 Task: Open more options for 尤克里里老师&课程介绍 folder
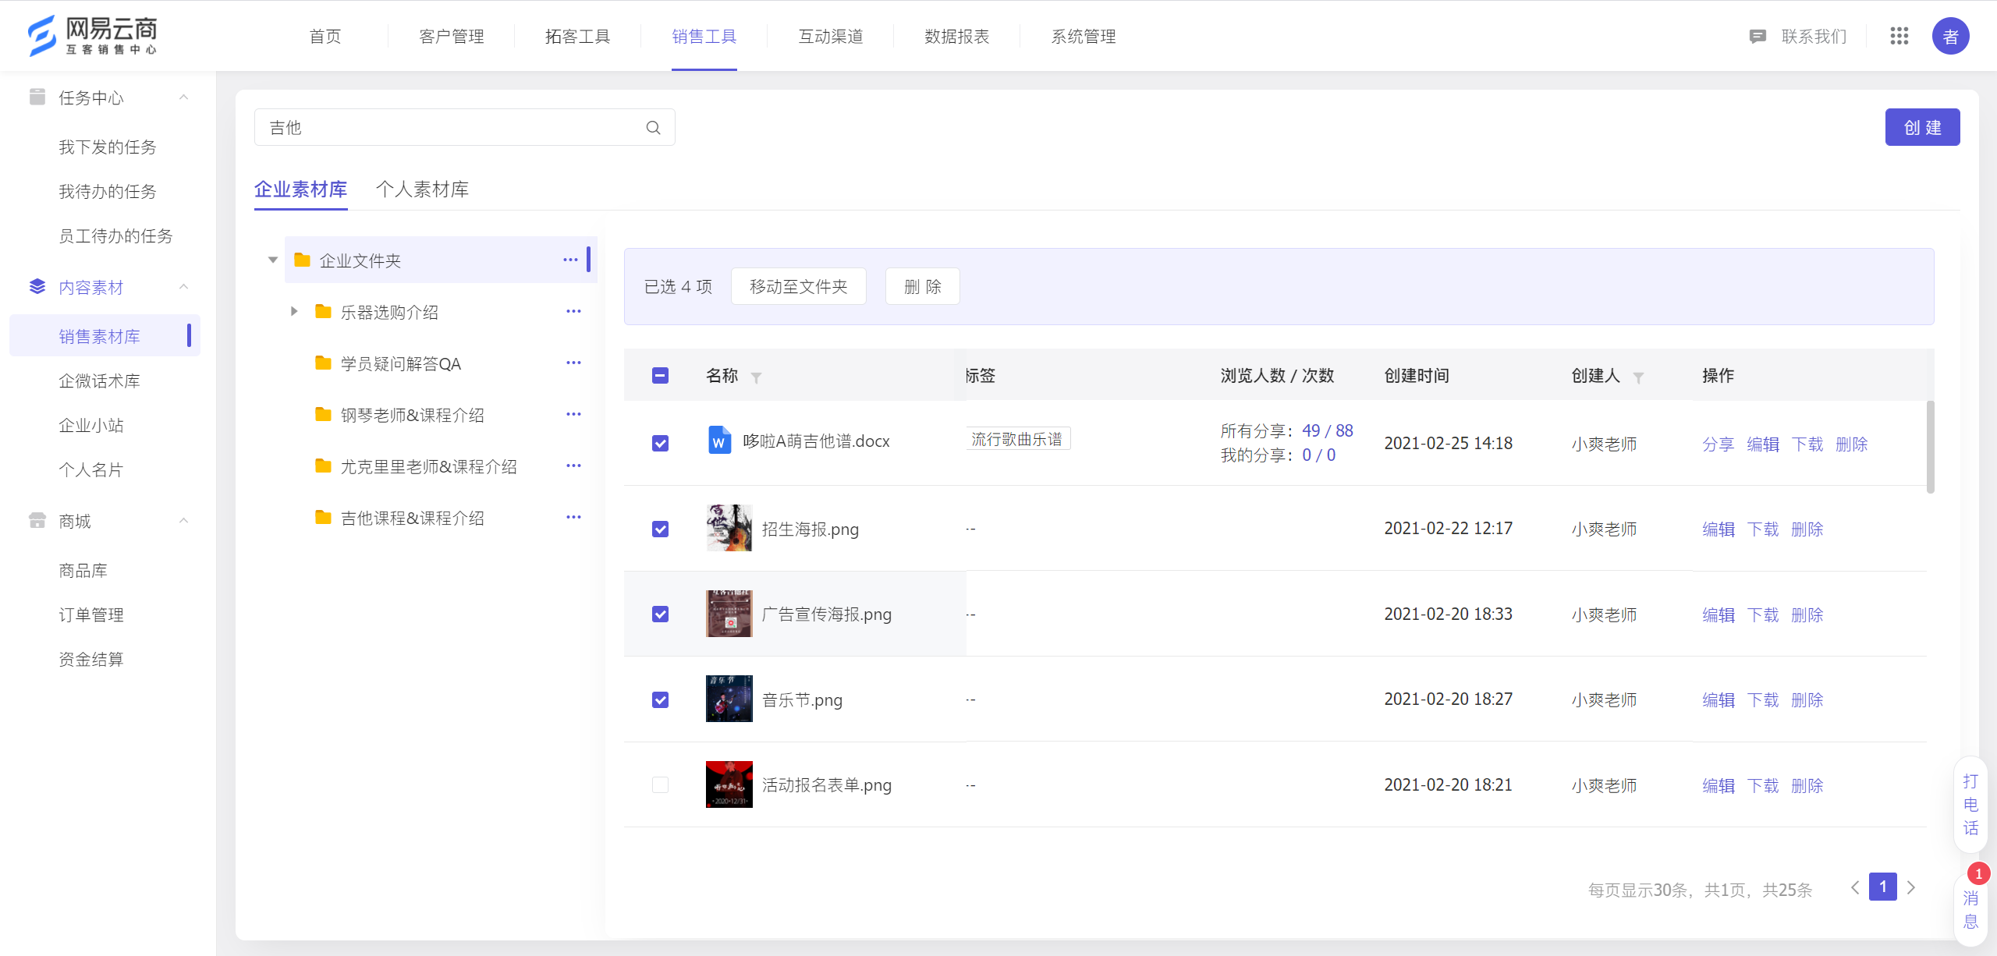point(573,466)
